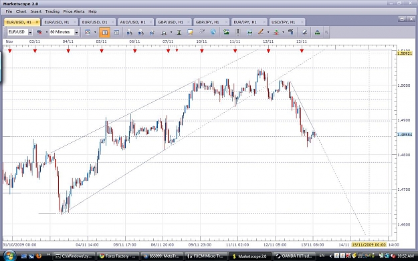The width and height of the screenshot is (418, 261).
Task: Switch to the GBP/USD, H1 tab
Action: pyautogui.click(x=171, y=22)
